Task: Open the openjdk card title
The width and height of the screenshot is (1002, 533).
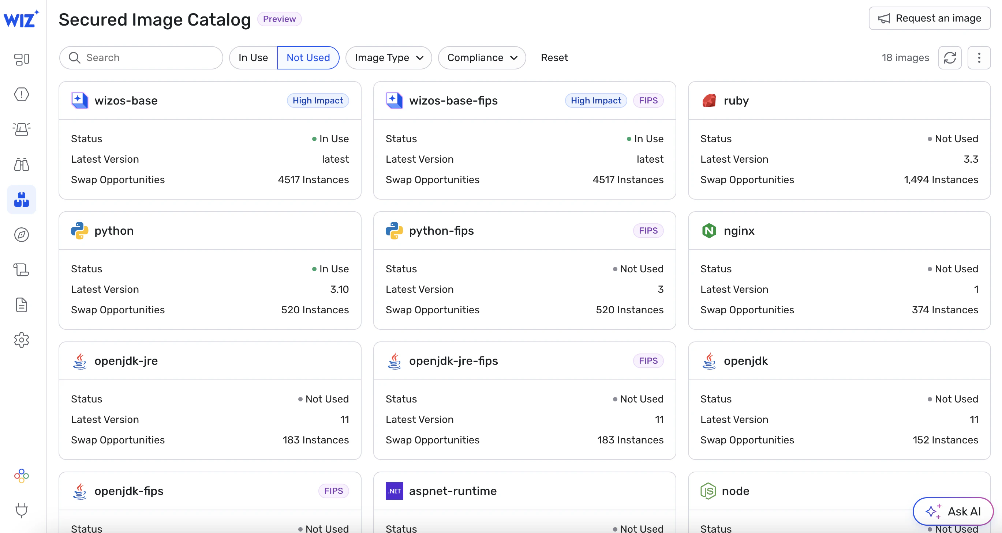Action: coord(746,361)
